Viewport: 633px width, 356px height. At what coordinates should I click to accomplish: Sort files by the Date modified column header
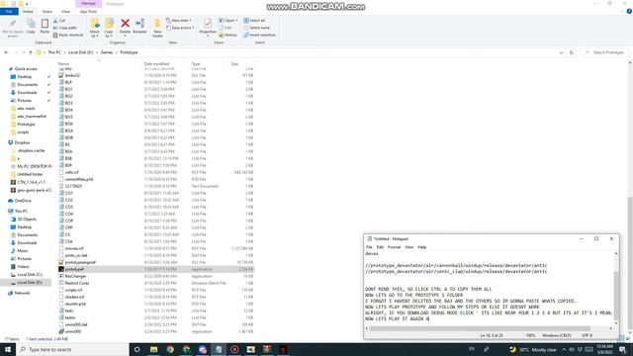coord(156,63)
